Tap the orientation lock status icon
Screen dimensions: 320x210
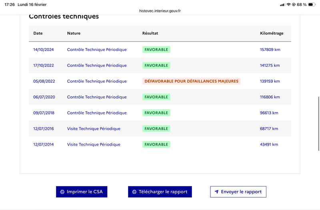pyautogui.click(x=294, y=4)
